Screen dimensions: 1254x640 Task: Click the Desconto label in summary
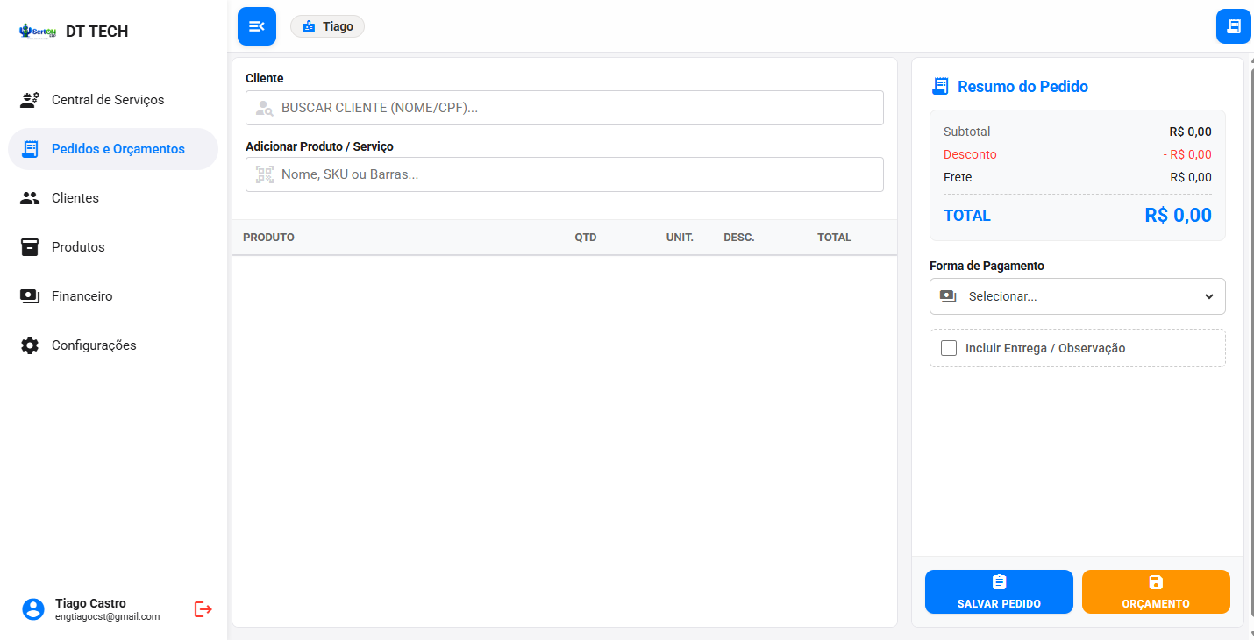(x=970, y=154)
